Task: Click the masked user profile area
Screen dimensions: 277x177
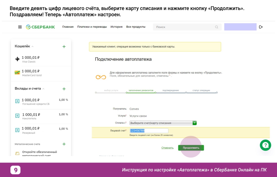Action: (x=240, y=27)
